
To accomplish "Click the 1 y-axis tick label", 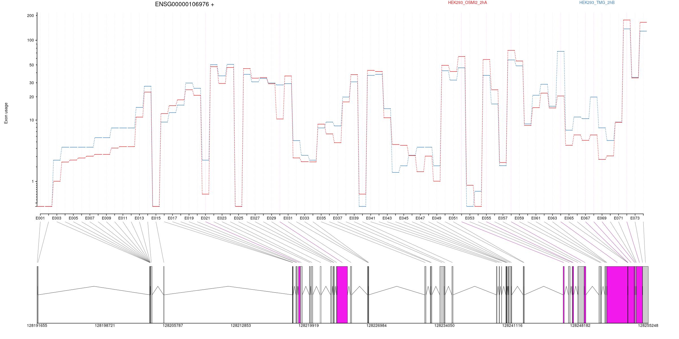I will point(33,182).
